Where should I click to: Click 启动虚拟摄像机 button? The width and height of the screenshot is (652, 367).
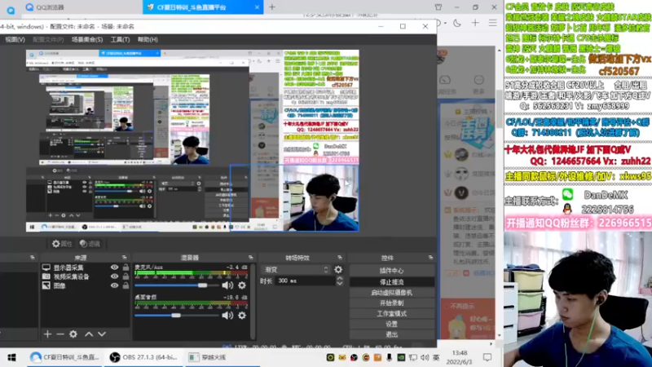(392, 293)
